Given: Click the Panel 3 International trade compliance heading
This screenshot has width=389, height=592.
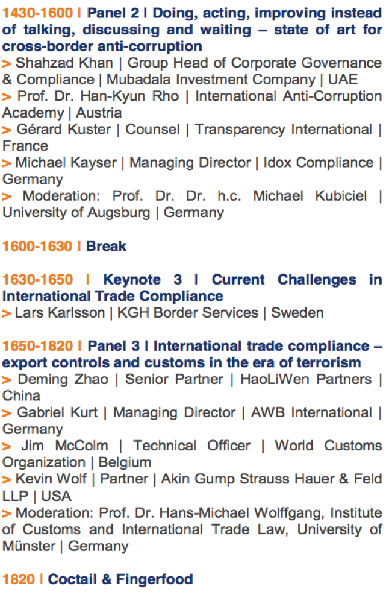Looking at the screenshot, I should (x=193, y=354).
